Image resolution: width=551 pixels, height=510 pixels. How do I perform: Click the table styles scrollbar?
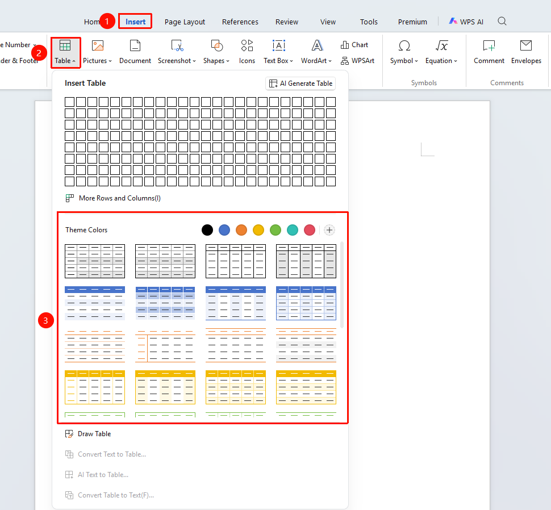coord(342,285)
